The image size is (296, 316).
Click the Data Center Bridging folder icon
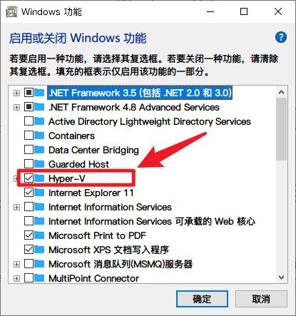coord(39,150)
